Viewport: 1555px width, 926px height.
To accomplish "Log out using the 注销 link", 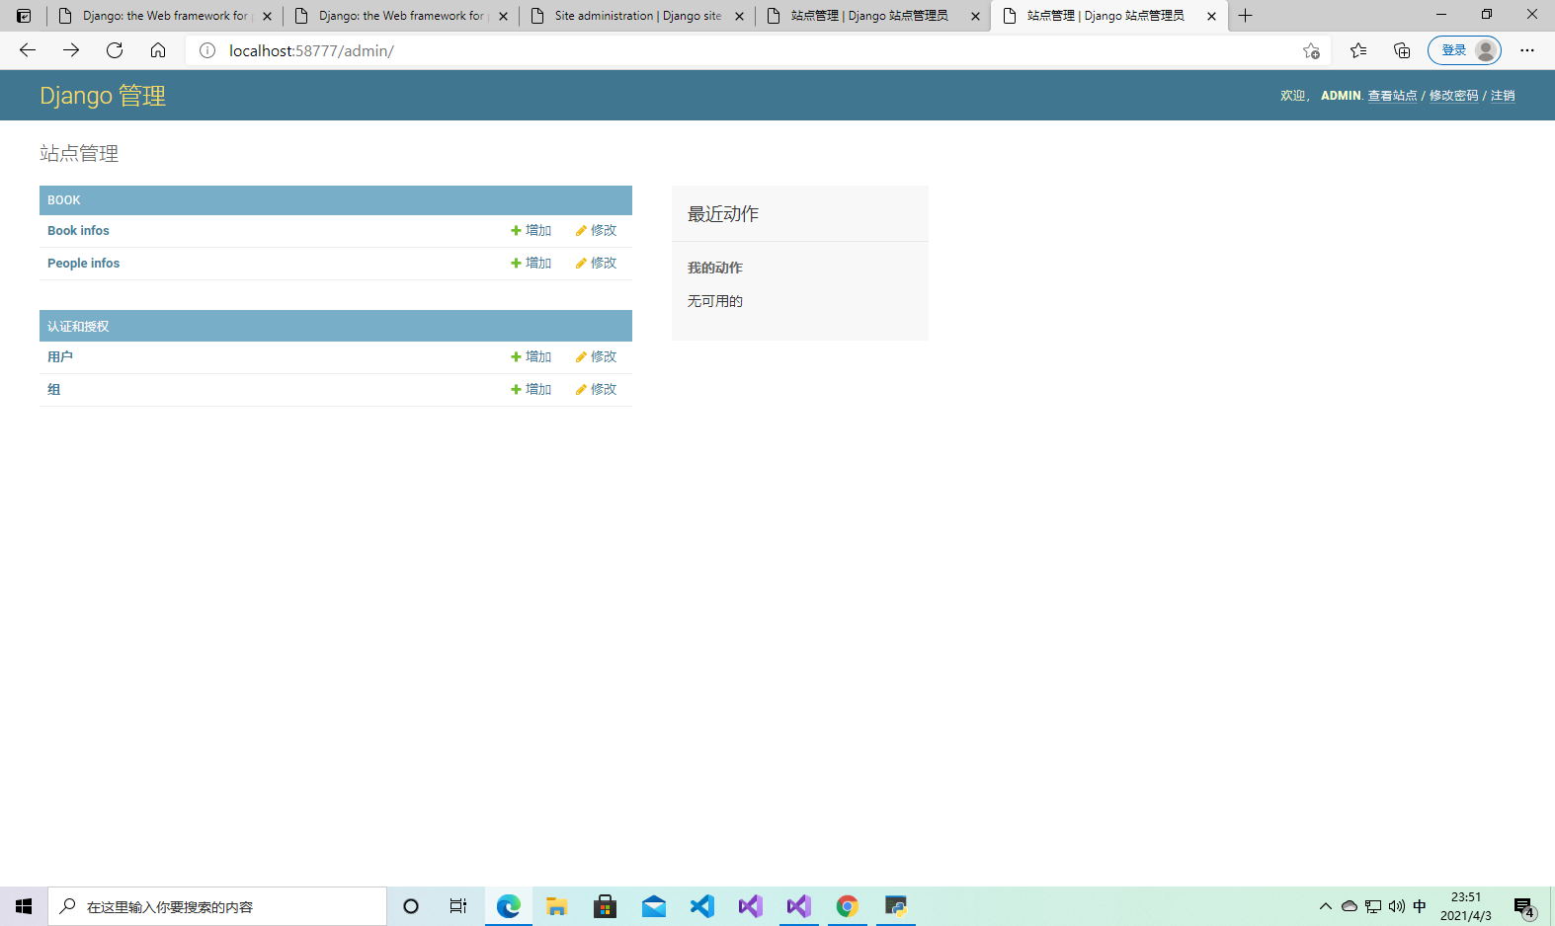I will (1503, 96).
